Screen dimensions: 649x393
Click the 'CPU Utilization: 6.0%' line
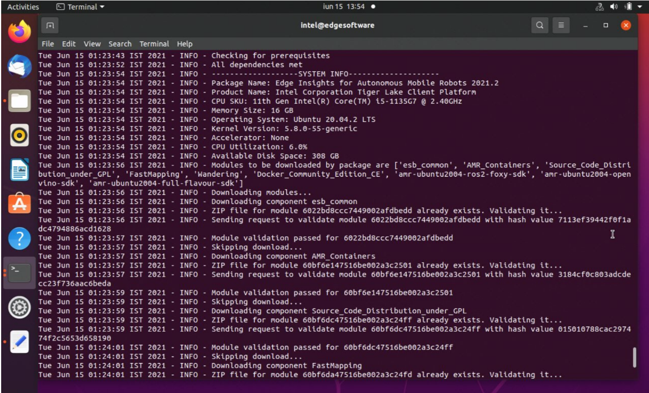(x=173, y=147)
